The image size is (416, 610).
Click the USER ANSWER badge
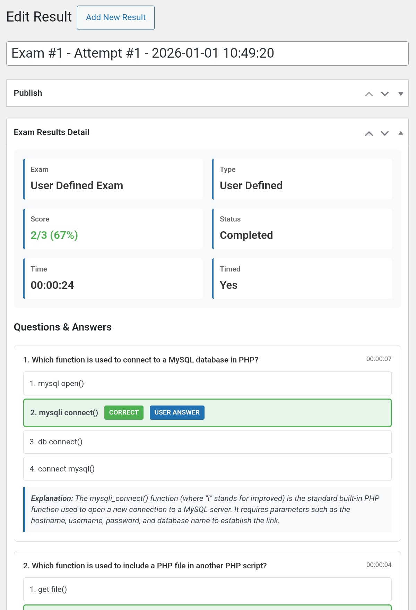(177, 412)
